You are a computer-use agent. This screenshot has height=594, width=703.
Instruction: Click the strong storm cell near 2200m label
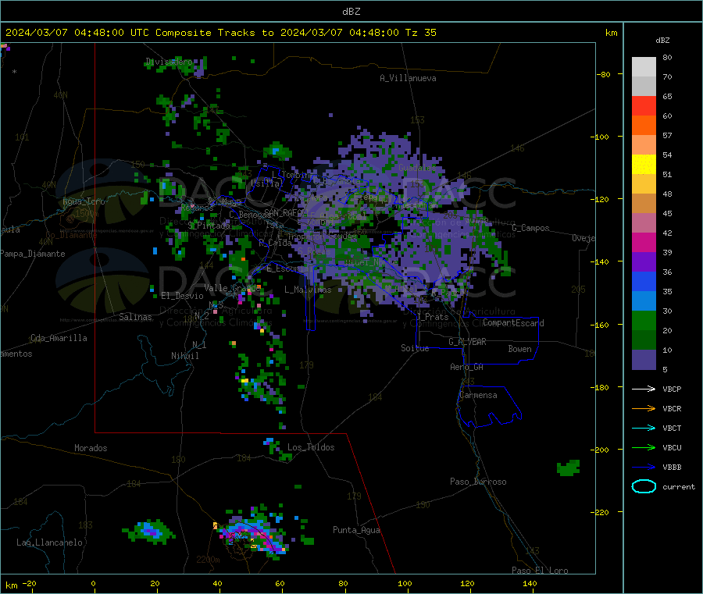253,532
